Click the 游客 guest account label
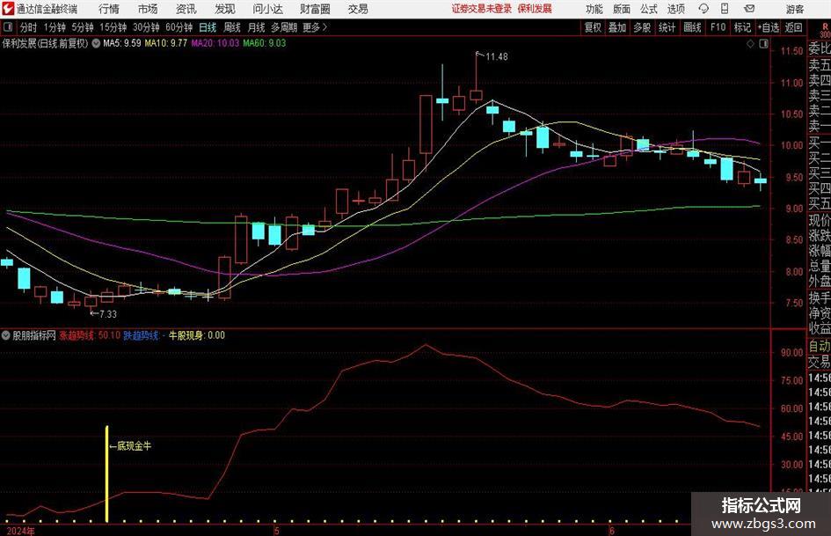 click(x=794, y=9)
